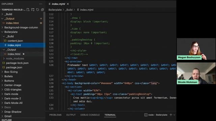Open Explorer more actions ellipsis menu
The image size is (216, 121).
40,4
